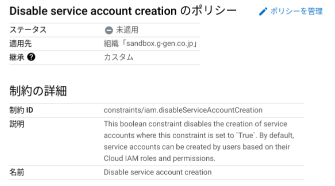Click the カスタム inheritance value

[x=119, y=57]
